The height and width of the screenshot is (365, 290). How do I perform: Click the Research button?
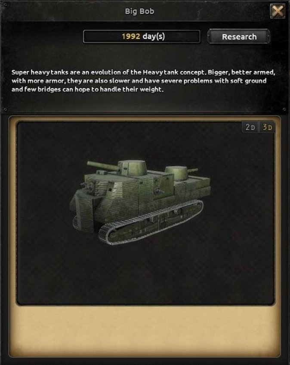click(x=239, y=36)
